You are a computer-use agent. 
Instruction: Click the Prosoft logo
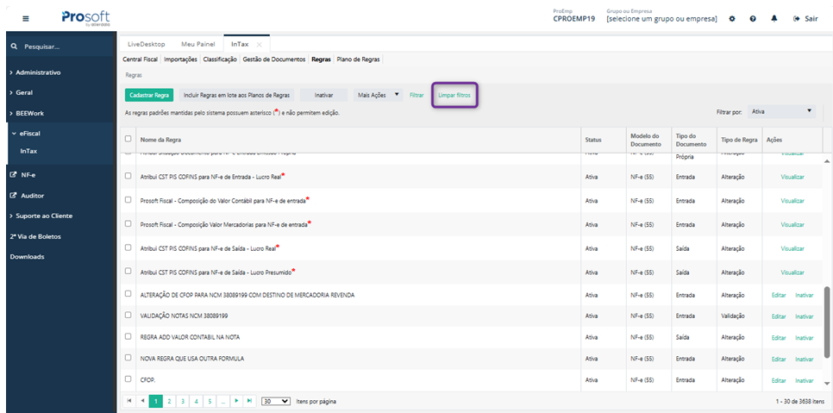pos(85,18)
